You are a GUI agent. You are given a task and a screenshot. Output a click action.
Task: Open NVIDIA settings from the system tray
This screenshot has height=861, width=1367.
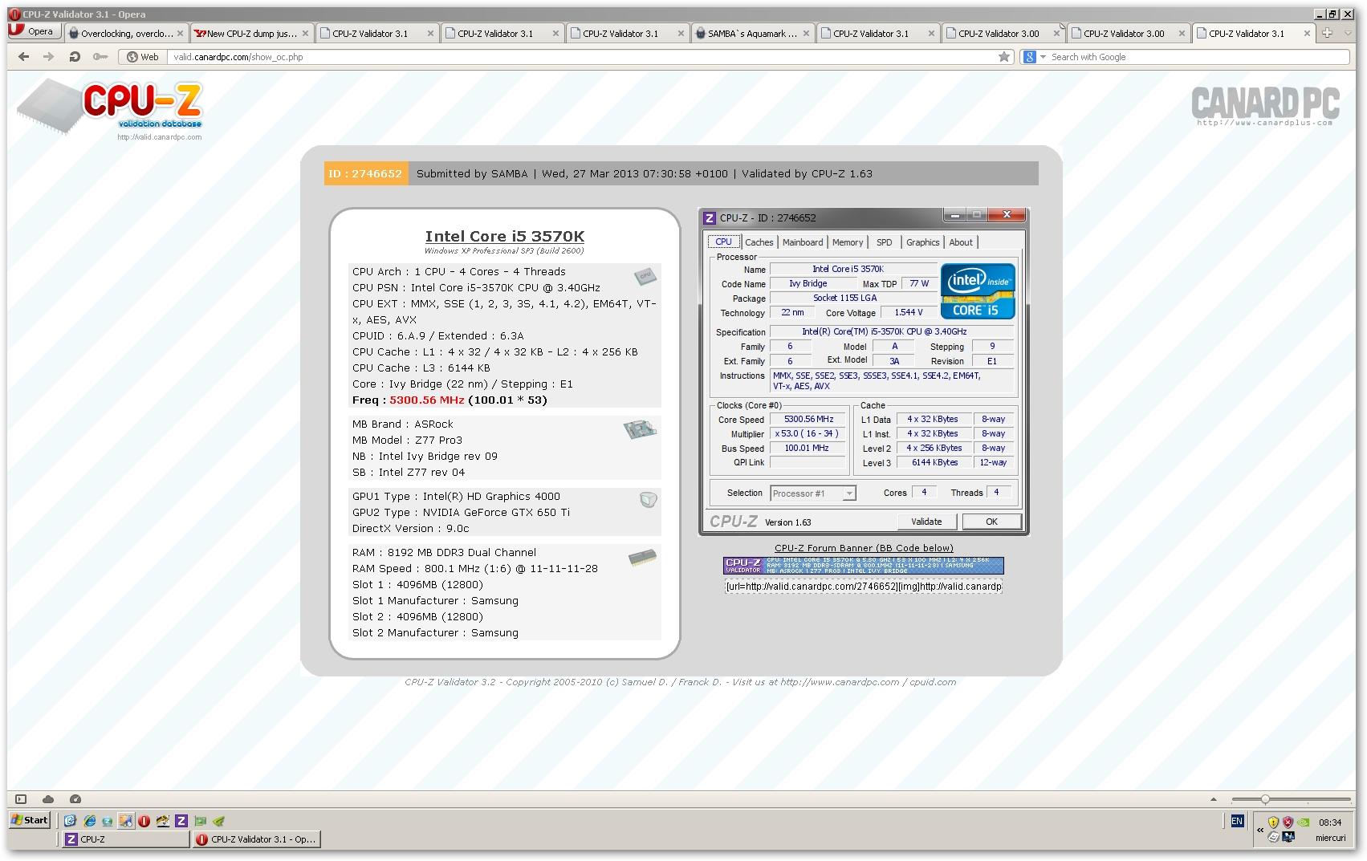[x=1304, y=822]
